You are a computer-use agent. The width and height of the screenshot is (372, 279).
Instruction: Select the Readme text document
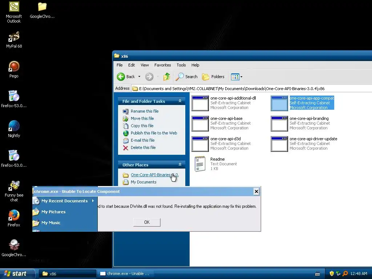click(x=216, y=164)
